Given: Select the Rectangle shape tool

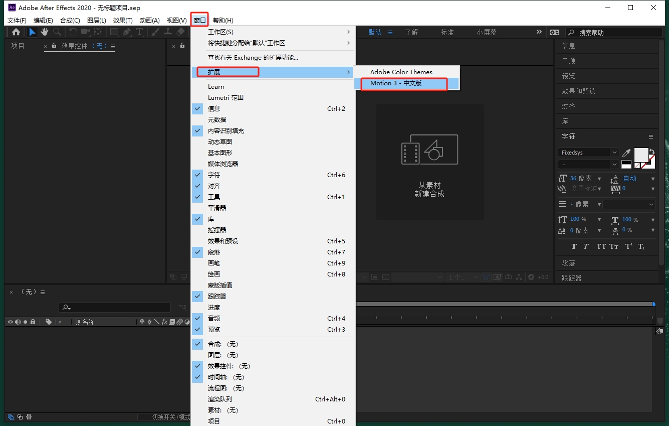Looking at the screenshot, I should coord(114,32).
